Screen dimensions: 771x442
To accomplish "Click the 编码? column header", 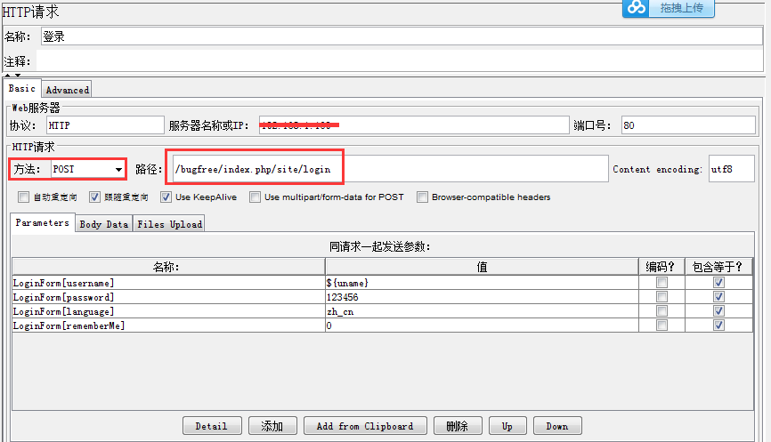I will 661,267.
